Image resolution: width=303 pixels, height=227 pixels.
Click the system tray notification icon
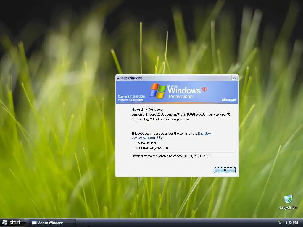click(x=280, y=223)
